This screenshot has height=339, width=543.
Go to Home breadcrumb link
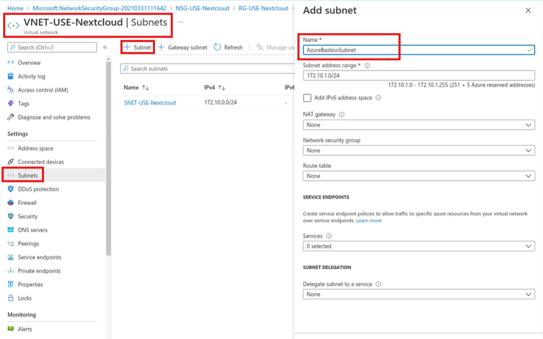click(x=15, y=8)
